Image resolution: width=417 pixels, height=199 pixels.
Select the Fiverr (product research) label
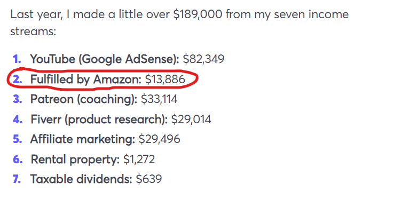tap(99, 120)
